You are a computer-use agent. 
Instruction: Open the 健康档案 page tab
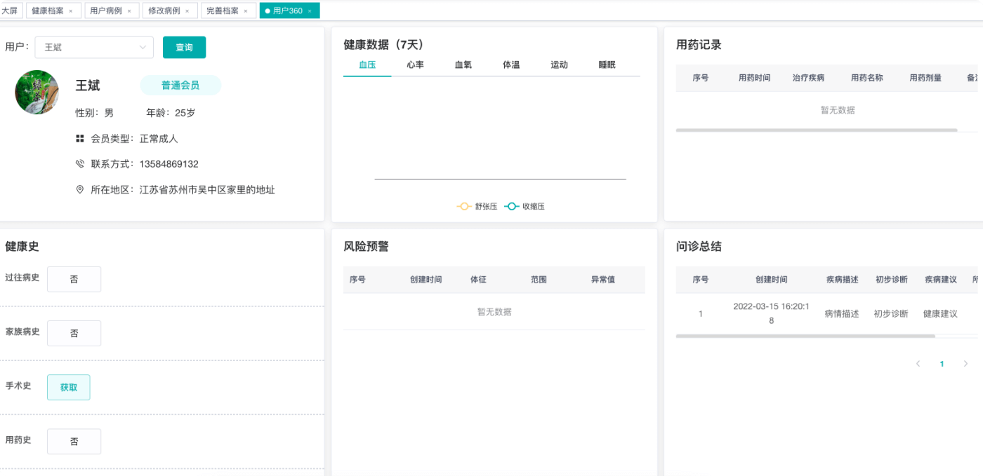click(48, 11)
